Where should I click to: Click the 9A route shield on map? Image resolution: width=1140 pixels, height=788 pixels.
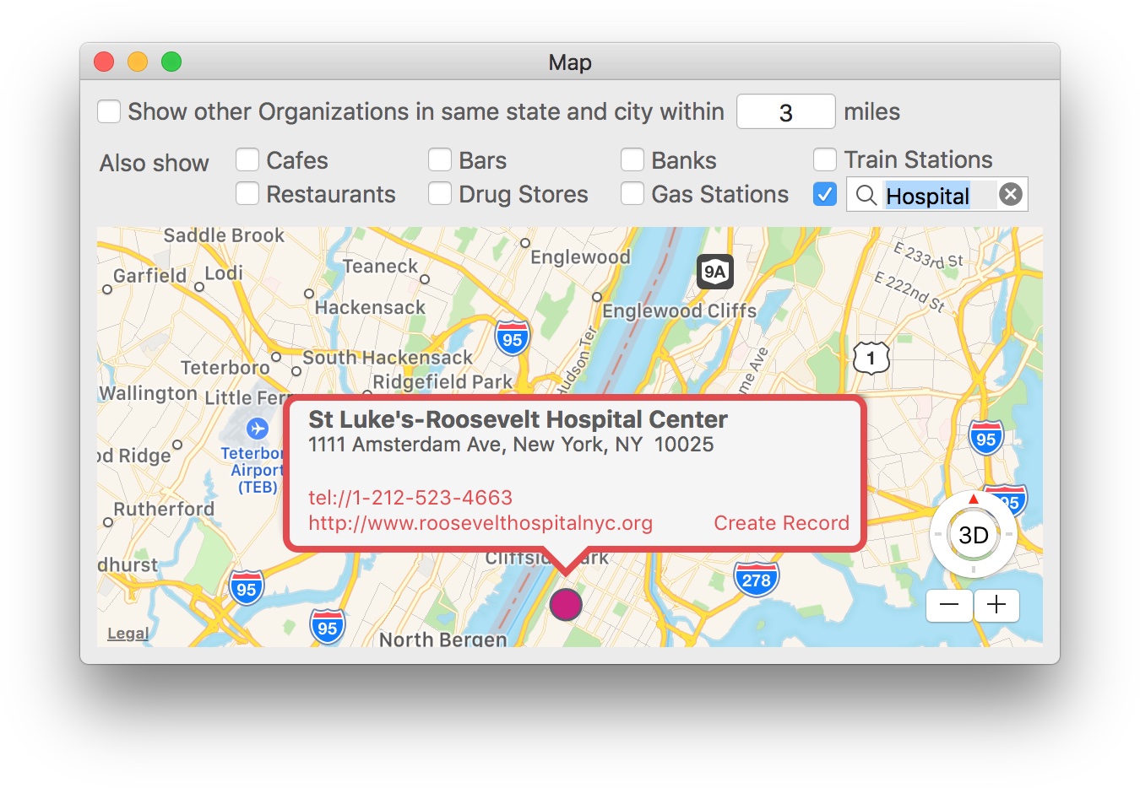tap(715, 272)
